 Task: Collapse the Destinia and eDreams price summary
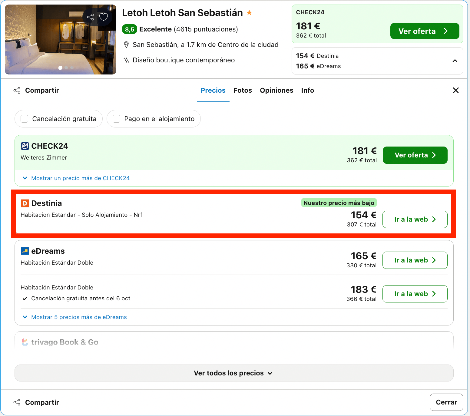pos(455,61)
